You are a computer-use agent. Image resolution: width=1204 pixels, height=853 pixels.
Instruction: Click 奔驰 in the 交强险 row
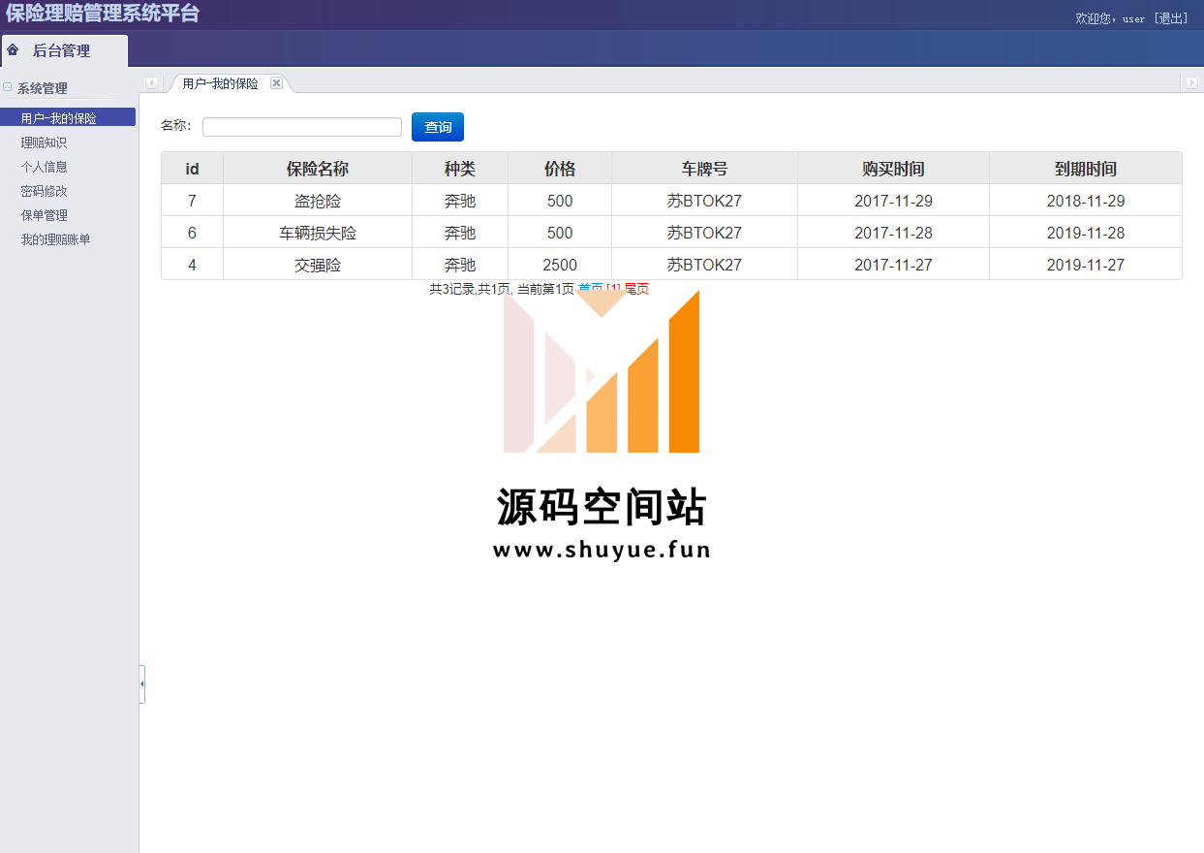[x=460, y=265]
